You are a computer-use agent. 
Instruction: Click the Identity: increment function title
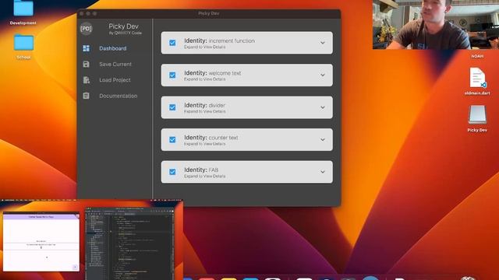pos(219,40)
